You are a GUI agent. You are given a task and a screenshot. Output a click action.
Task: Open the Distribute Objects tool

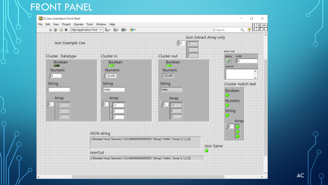pos(116,30)
